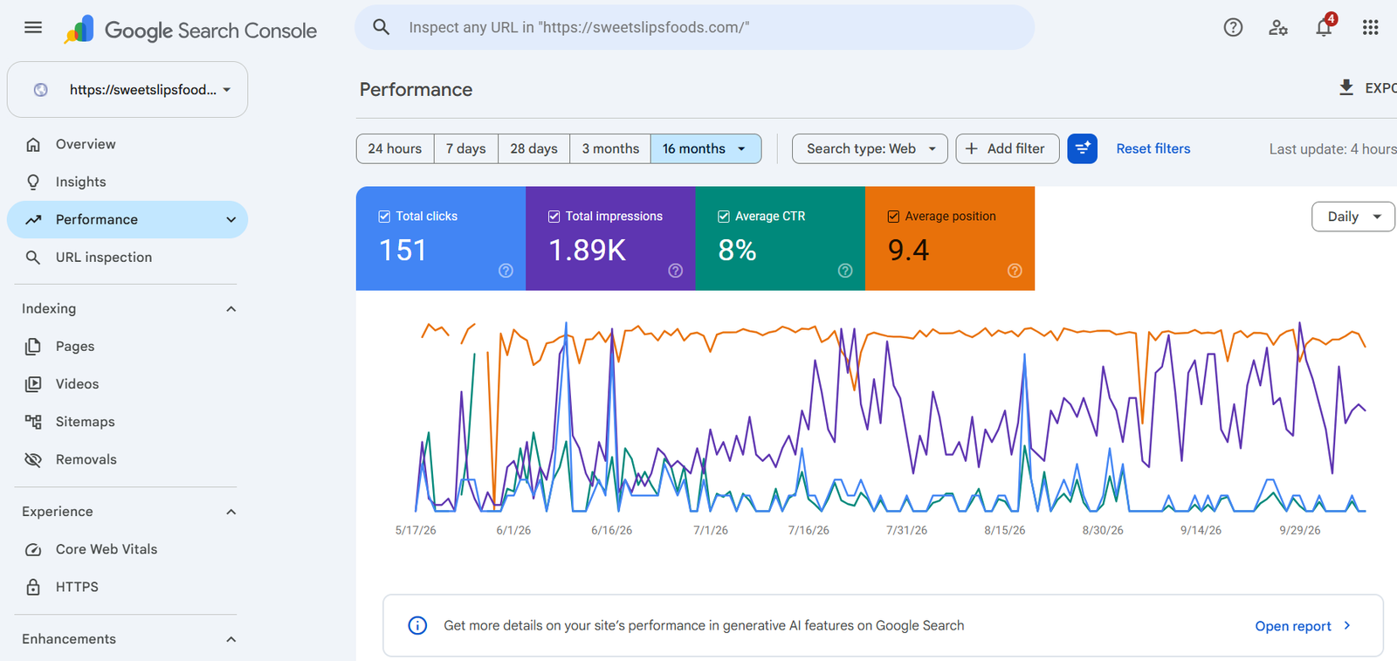Collapse the Enhancements section
1397x661 pixels.
[x=231, y=639]
